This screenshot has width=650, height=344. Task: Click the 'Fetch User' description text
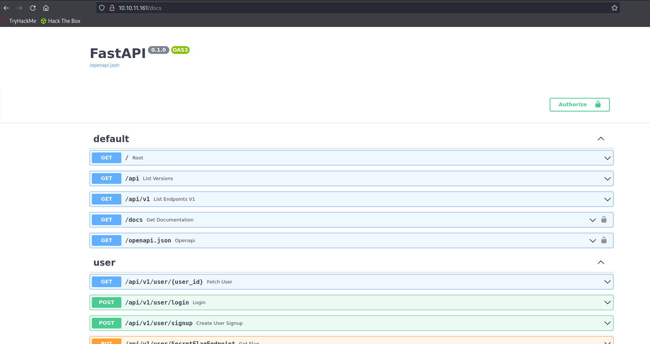pyautogui.click(x=219, y=282)
